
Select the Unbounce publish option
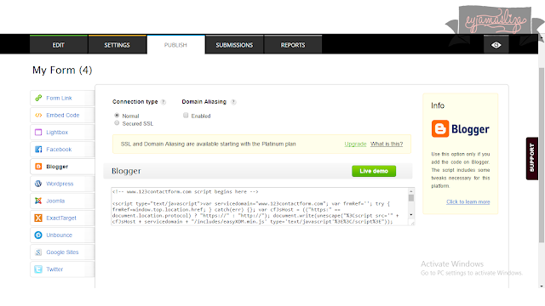(62, 235)
